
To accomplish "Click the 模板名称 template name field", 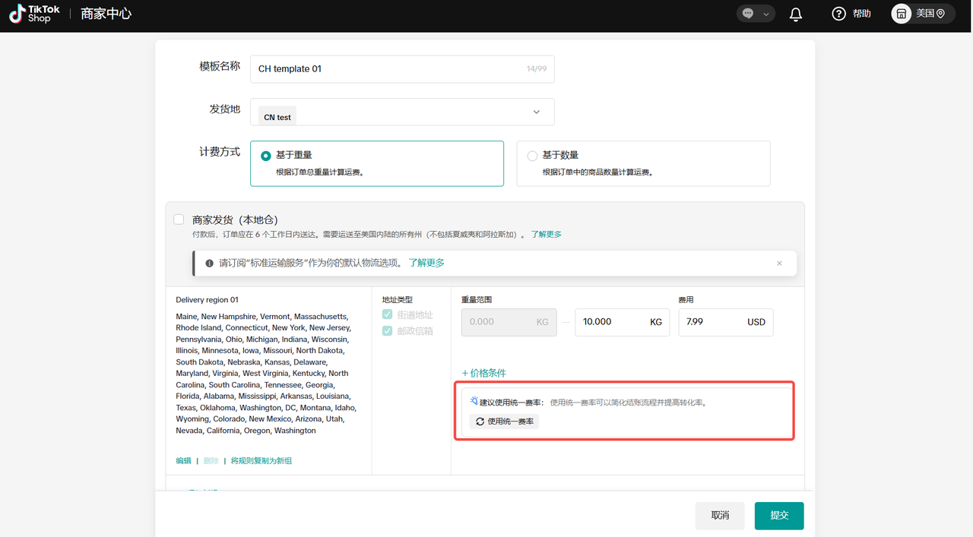I will click(x=388, y=68).
